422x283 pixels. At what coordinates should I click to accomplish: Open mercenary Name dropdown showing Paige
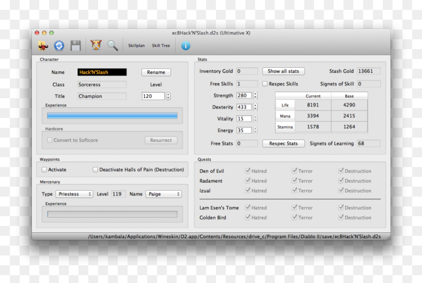click(163, 194)
